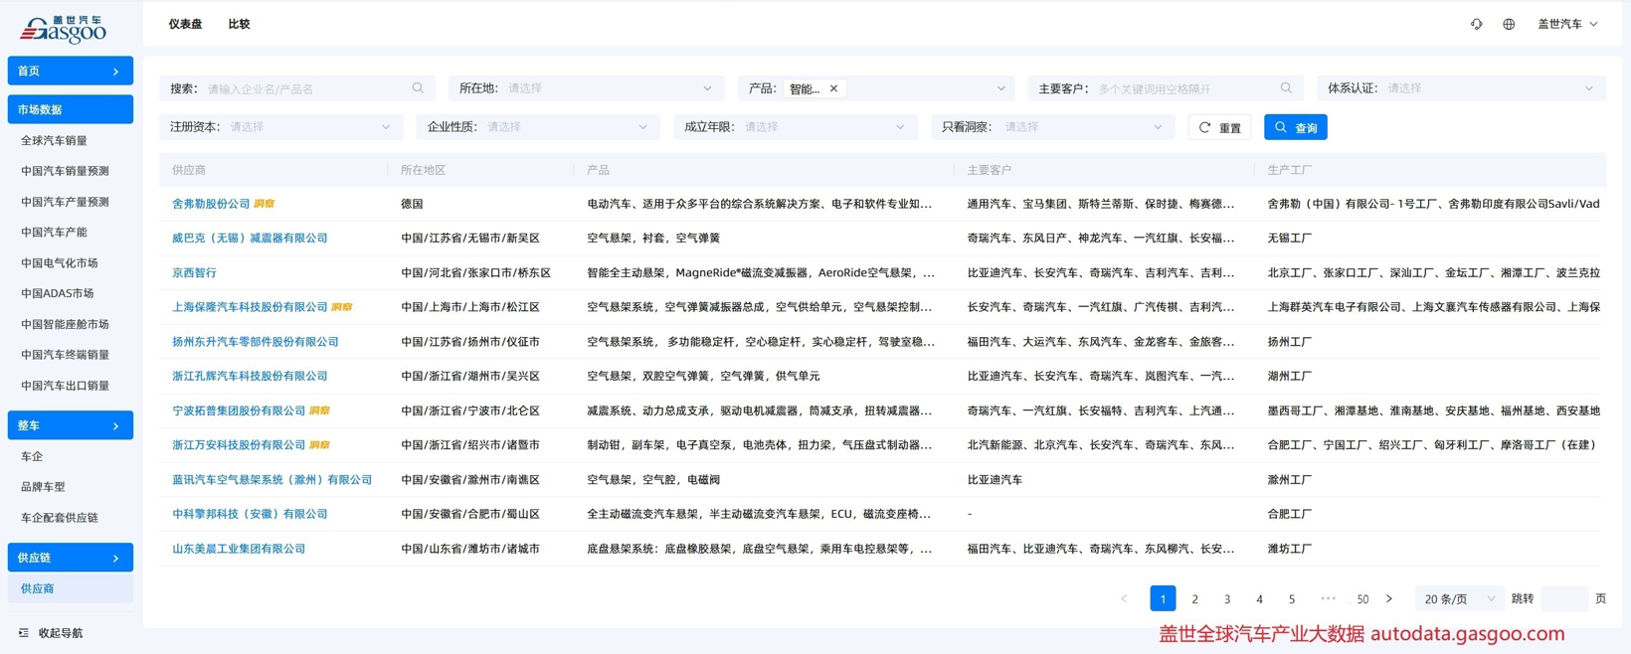This screenshot has width=1631, height=654.
Task: Click the 洞察 badge next to 舍弗勒股份公司
Action: (264, 204)
